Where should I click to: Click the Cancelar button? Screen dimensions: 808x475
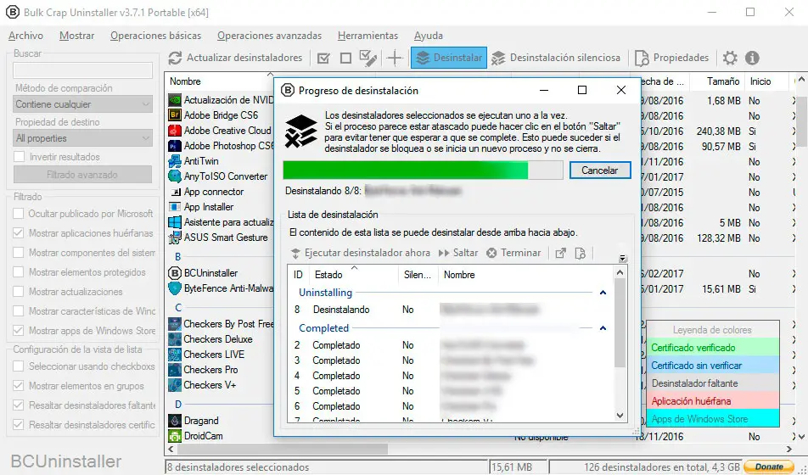coord(600,170)
